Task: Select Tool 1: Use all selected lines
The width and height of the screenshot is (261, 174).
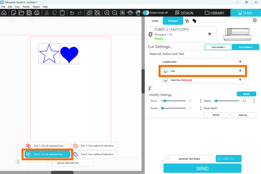Action: click(48, 146)
